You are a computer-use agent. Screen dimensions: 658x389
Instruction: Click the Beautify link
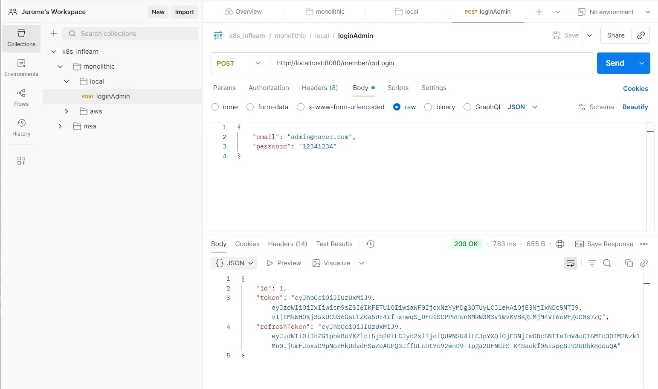pos(635,107)
